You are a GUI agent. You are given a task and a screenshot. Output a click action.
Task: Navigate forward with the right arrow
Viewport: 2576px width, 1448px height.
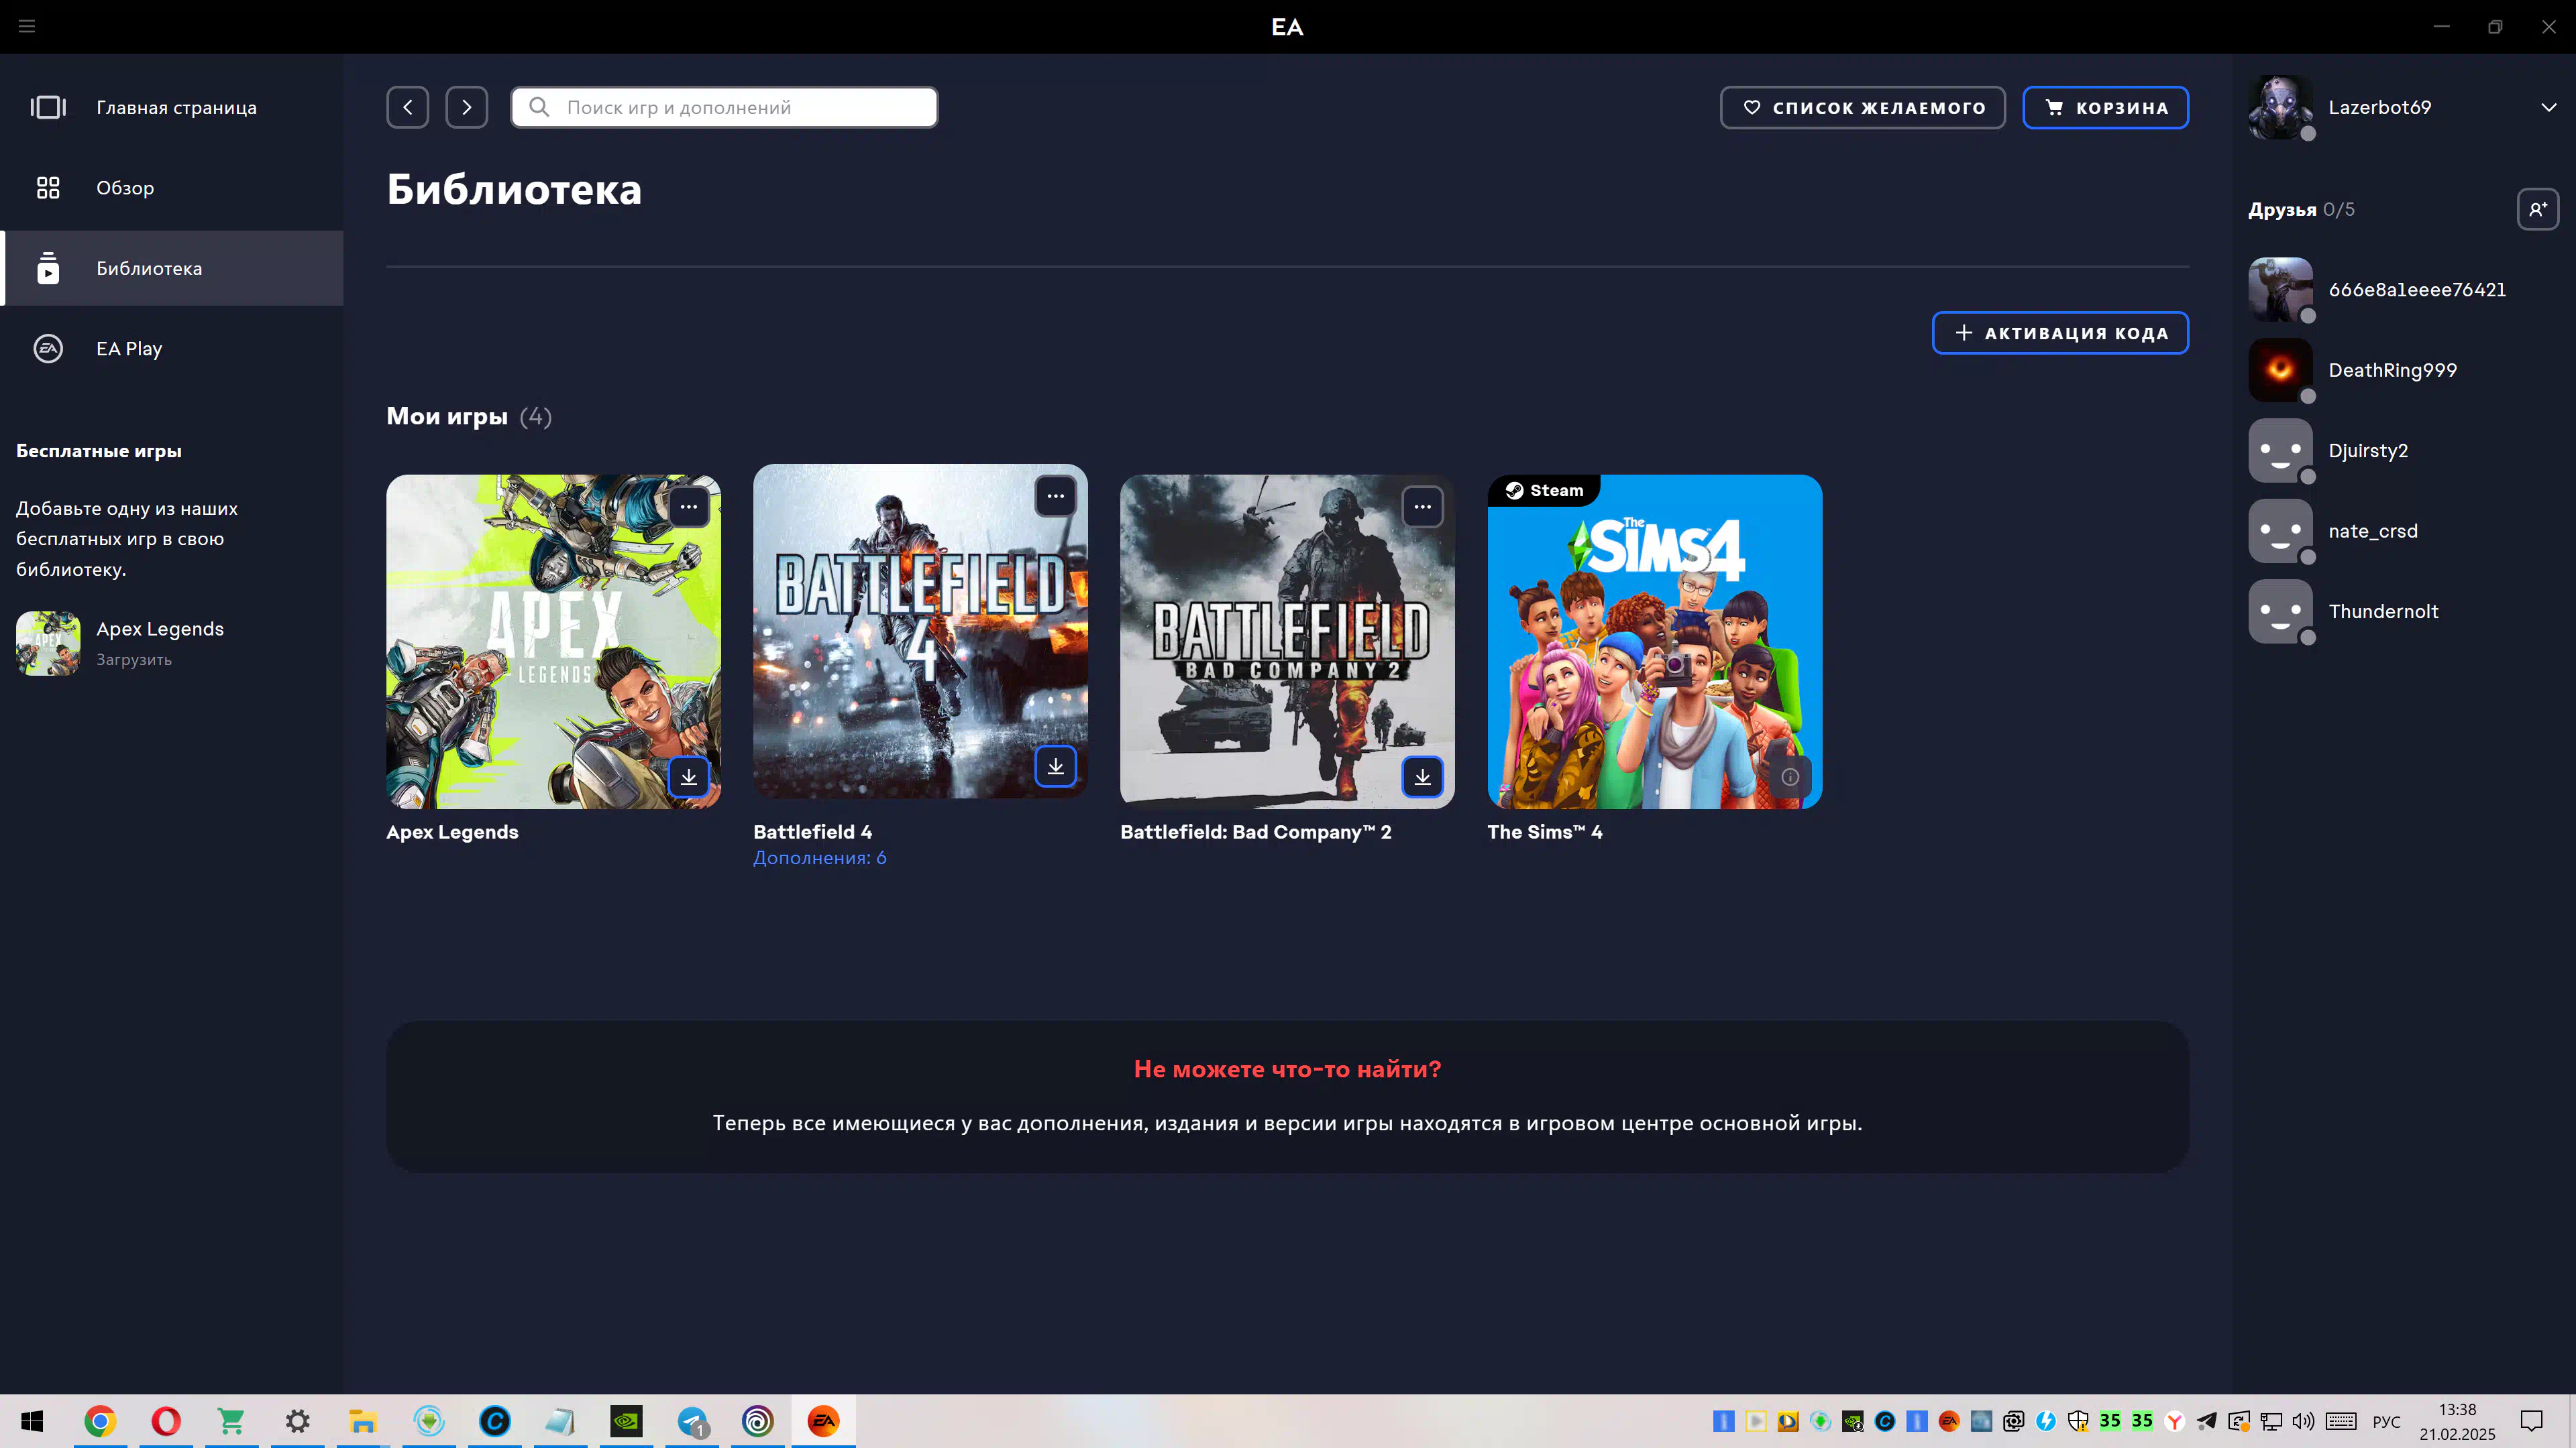[466, 107]
